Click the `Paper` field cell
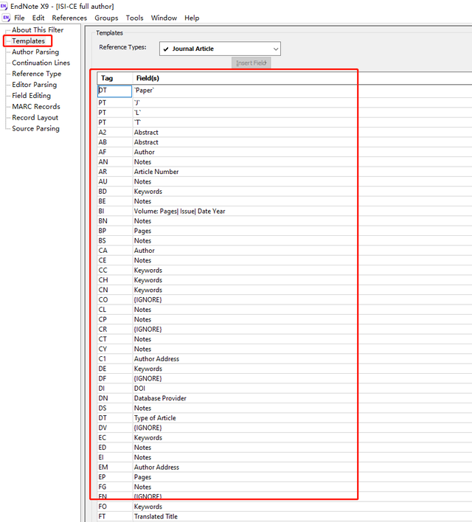 (x=302, y=91)
